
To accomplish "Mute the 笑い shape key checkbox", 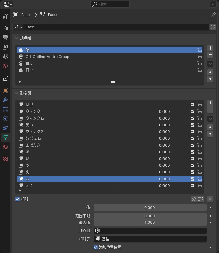I will pos(192,125).
